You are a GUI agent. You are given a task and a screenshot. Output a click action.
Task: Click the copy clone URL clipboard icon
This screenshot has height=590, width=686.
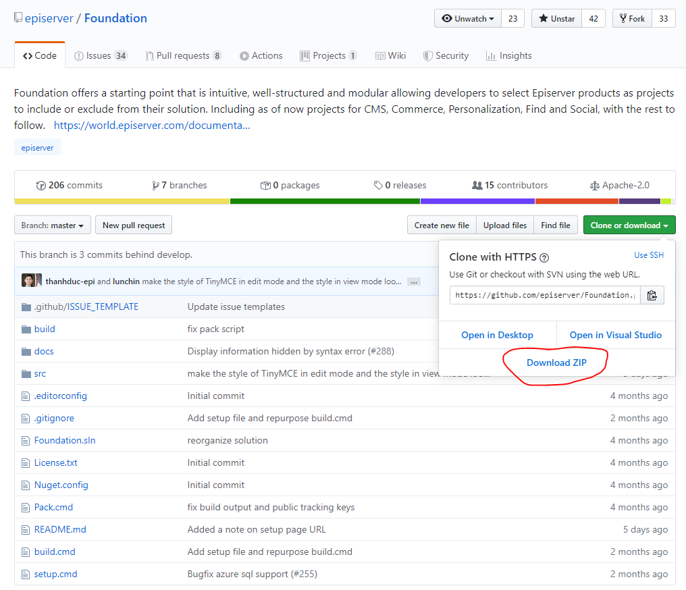pyautogui.click(x=652, y=295)
